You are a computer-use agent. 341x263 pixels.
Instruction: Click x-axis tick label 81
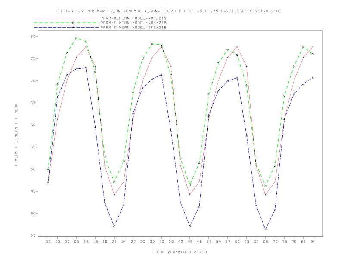click(x=304, y=242)
